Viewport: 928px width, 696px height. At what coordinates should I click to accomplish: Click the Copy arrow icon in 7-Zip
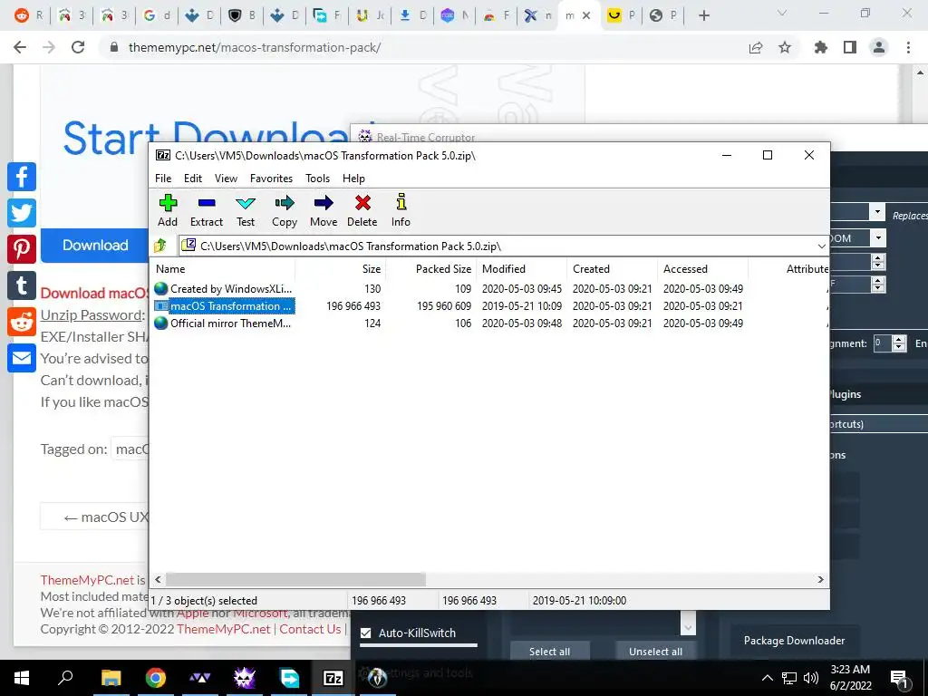point(285,203)
